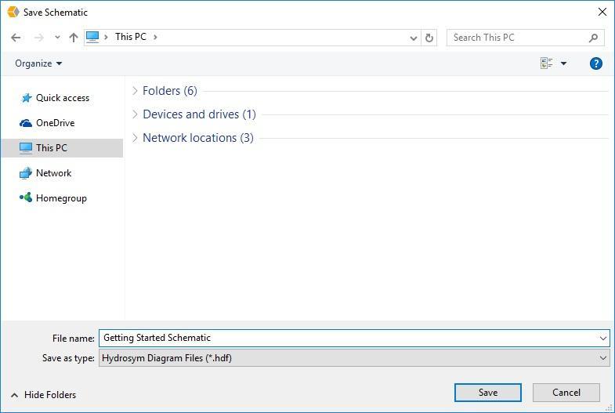Image resolution: width=615 pixels, height=413 pixels.
Task: Select This PC in the sidebar
Action: (x=63, y=148)
